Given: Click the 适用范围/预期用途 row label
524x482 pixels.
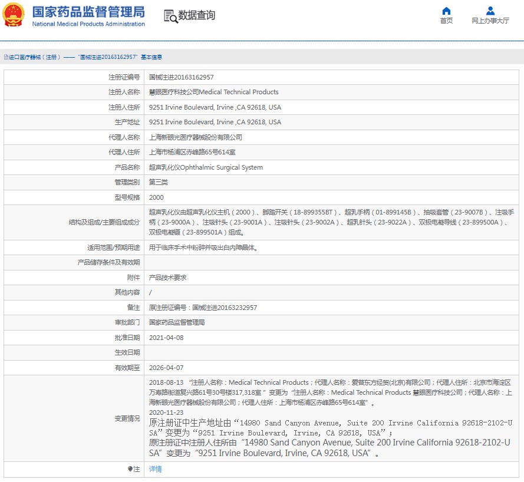Looking at the screenshot, I should [114, 247].
